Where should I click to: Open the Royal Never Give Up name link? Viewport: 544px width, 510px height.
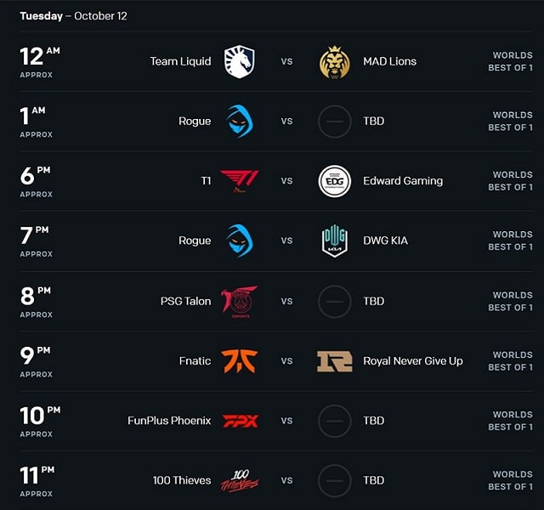pos(413,361)
